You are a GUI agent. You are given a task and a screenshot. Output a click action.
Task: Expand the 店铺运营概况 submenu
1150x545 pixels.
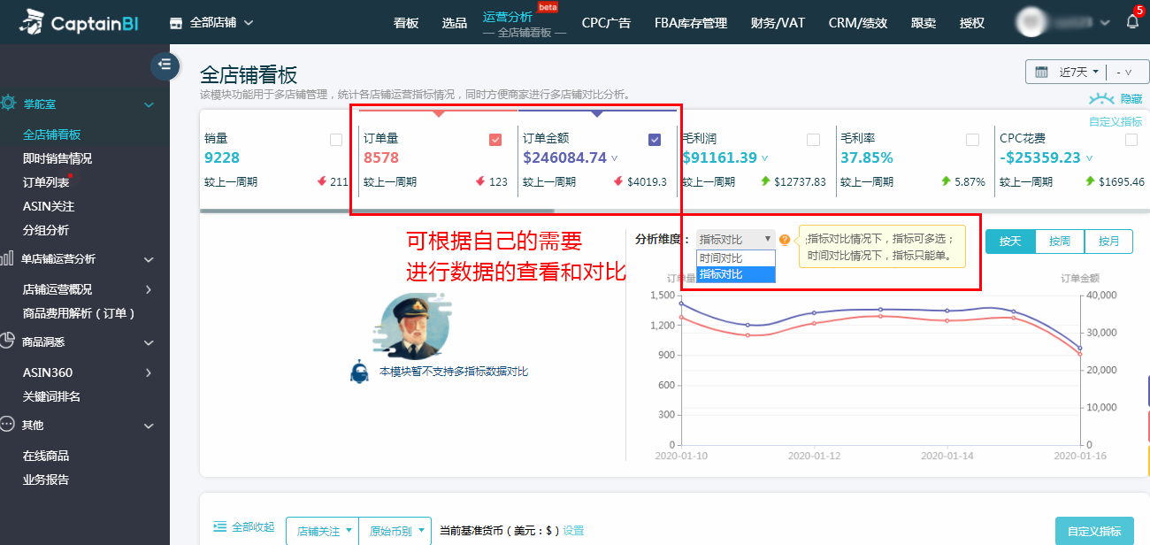tap(149, 289)
